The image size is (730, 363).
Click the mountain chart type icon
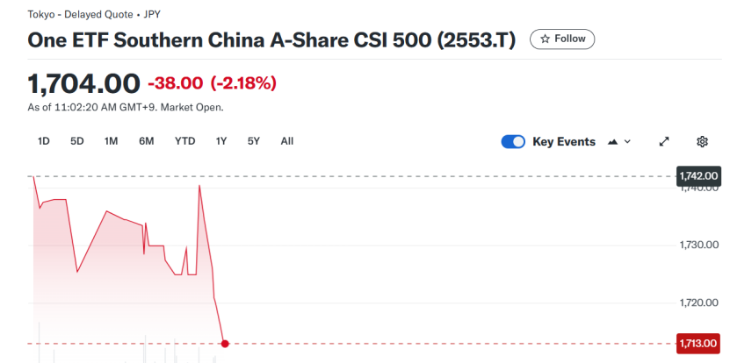coord(613,142)
